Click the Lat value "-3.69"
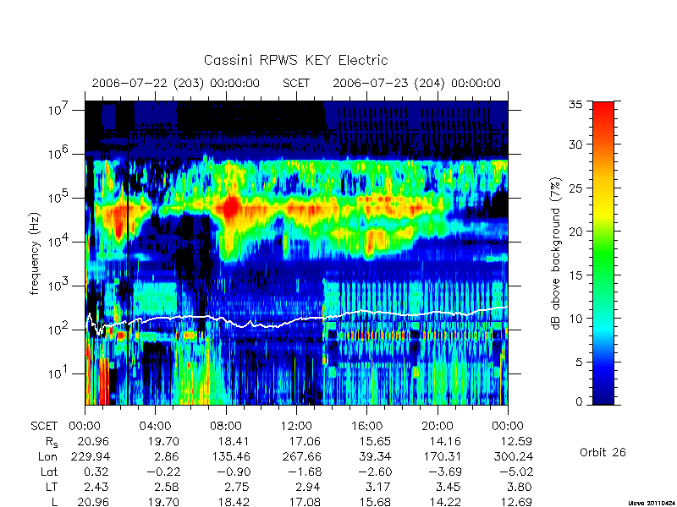The image size is (677, 507). coord(445,472)
